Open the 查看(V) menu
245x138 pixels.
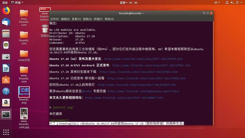point(76,19)
